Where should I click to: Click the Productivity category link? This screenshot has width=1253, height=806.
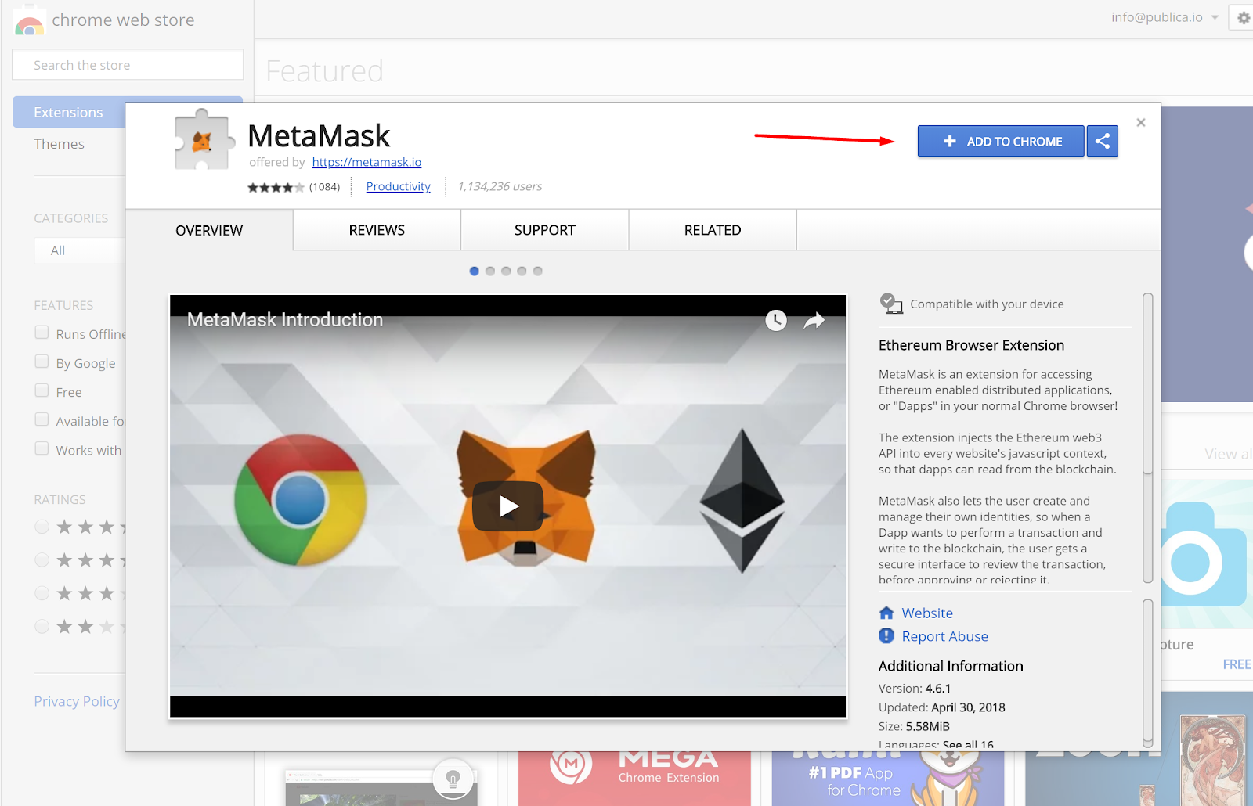(x=399, y=186)
